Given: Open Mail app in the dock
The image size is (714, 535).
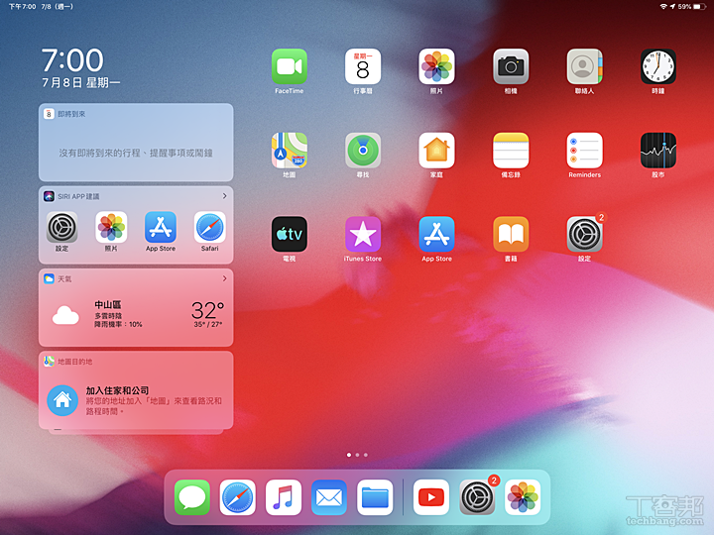Looking at the screenshot, I should (x=329, y=497).
